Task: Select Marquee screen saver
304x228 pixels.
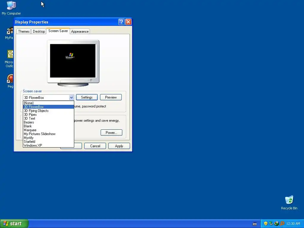Action: pyautogui.click(x=48, y=130)
